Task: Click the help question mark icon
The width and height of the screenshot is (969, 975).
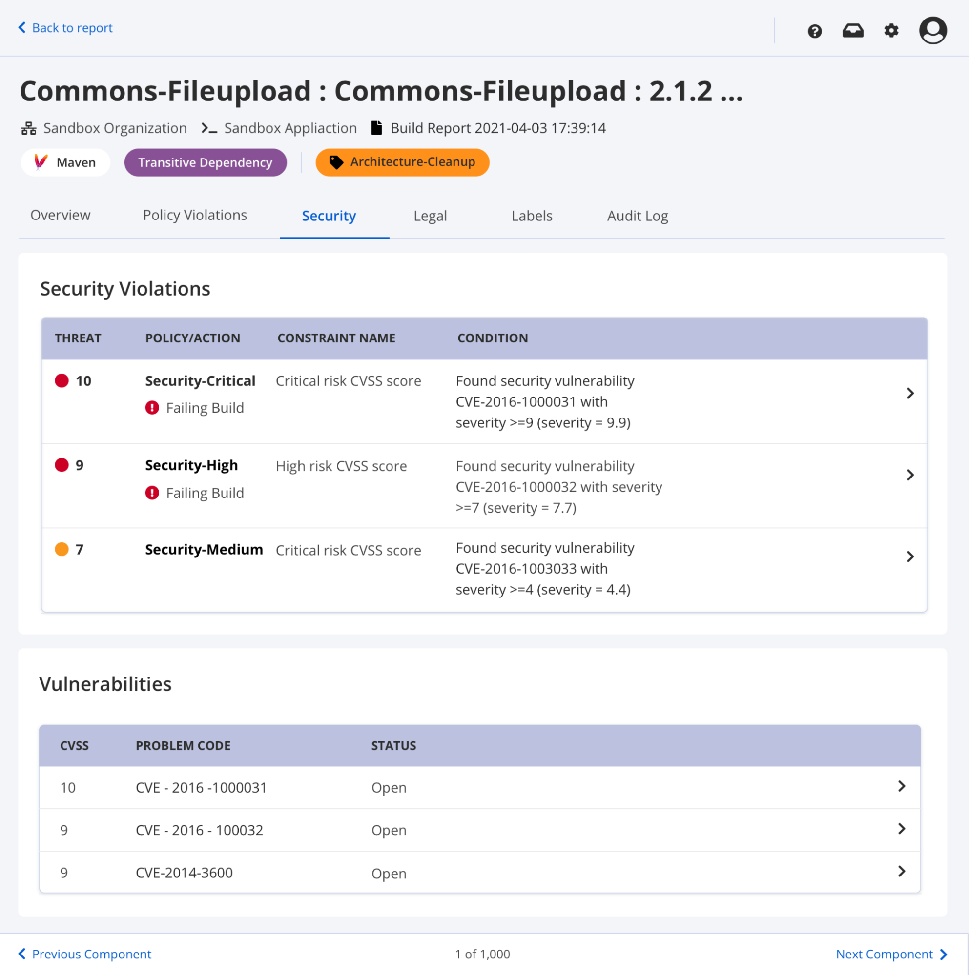Action: tap(814, 31)
